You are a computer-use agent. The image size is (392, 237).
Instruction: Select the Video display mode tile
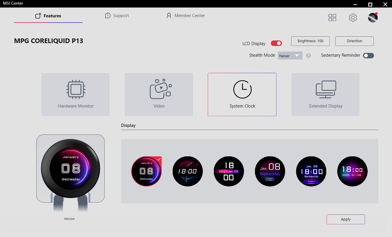coord(159,95)
